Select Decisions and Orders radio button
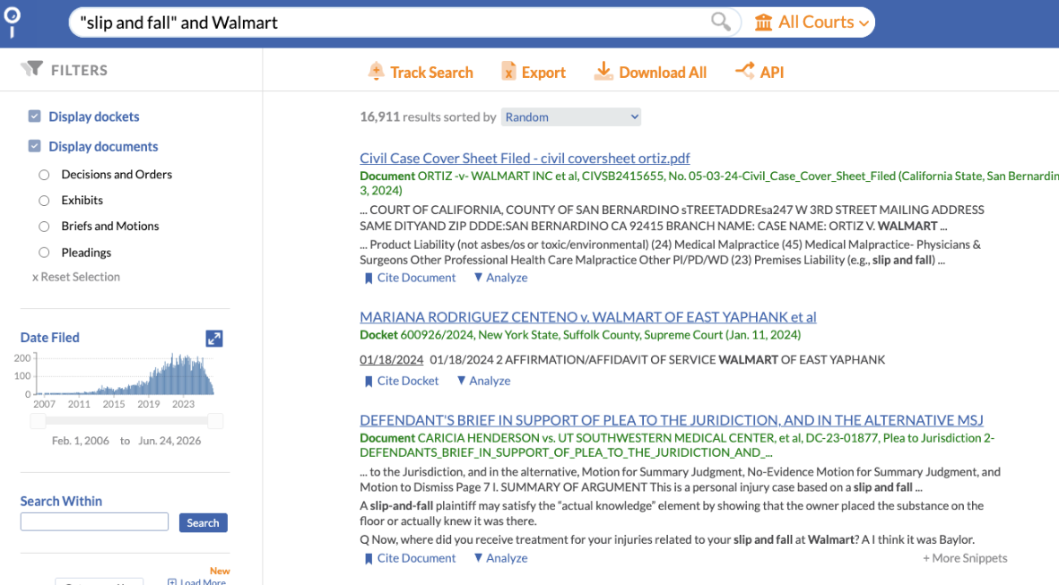The image size is (1059, 585). point(44,175)
